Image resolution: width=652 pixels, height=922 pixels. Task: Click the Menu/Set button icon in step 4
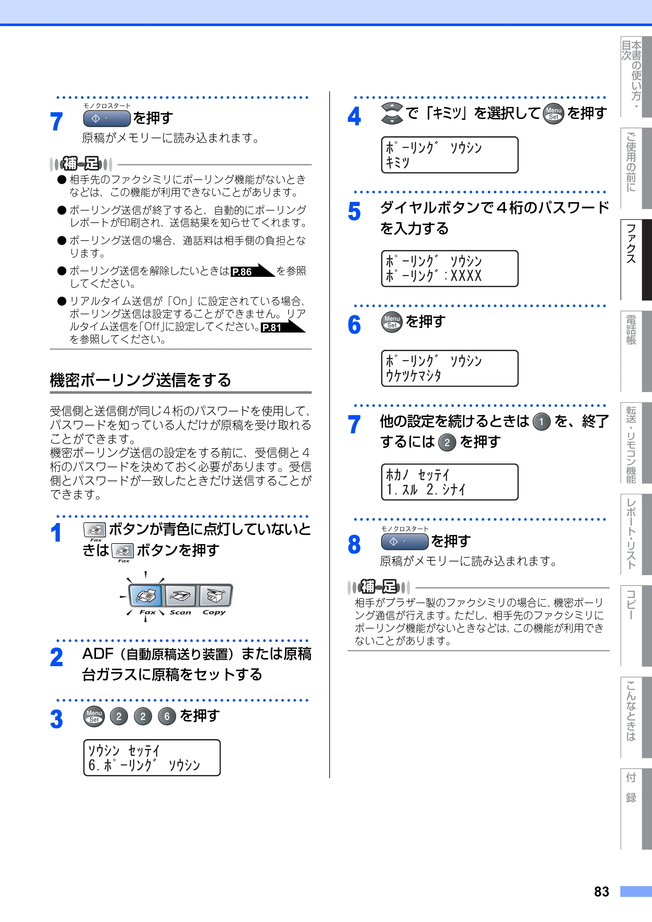click(x=554, y=114)
